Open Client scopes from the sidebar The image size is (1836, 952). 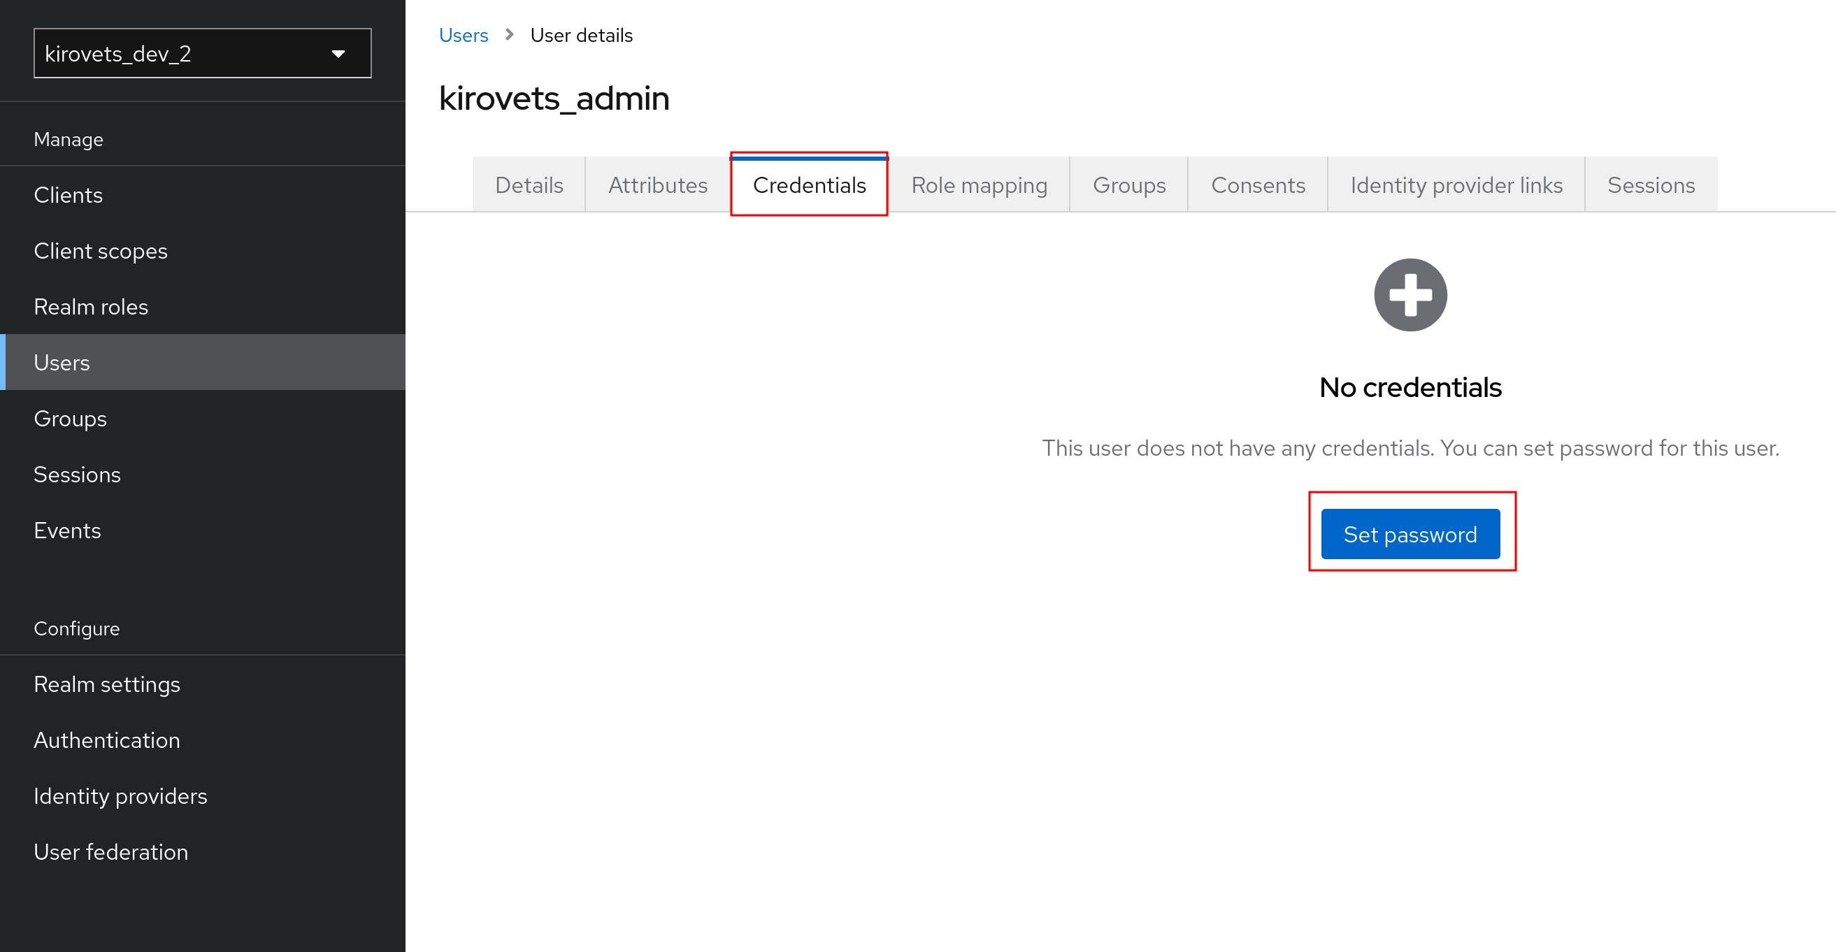(101, 251)
